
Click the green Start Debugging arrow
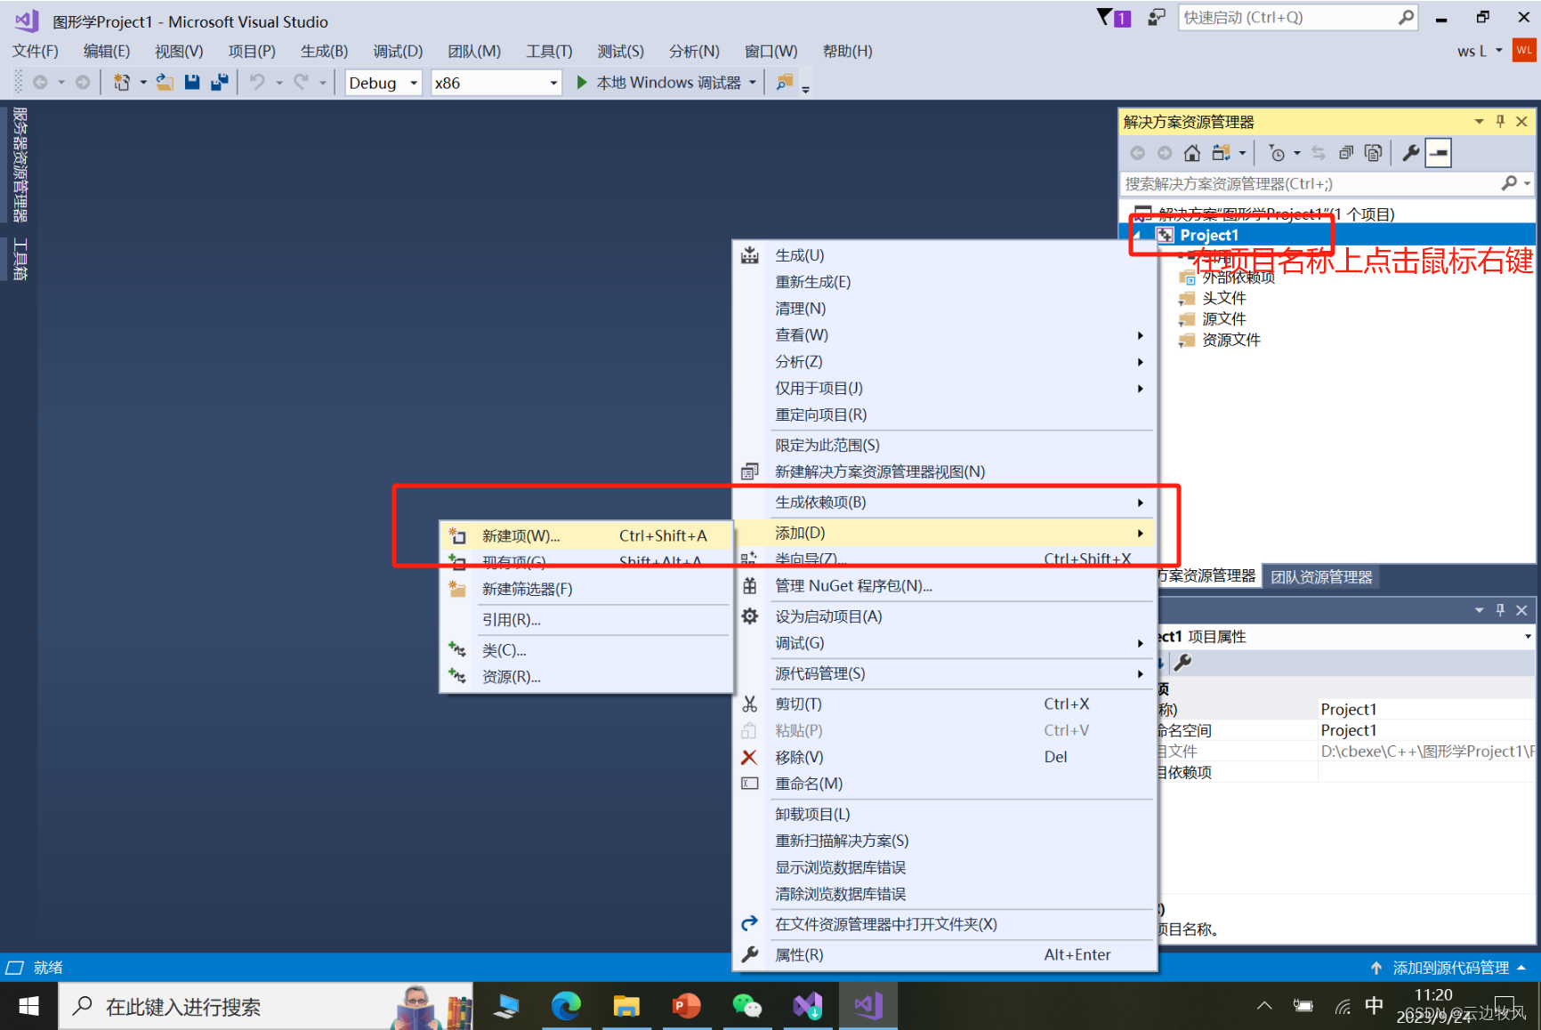coord(581,83)
